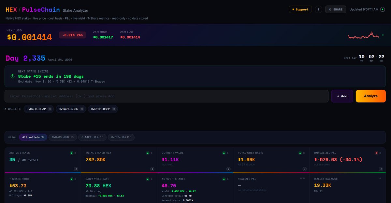Click the green up-arrow on Total Cost Basis card
The width and height of the screenshot is (391, 203).
pos(300,153)
